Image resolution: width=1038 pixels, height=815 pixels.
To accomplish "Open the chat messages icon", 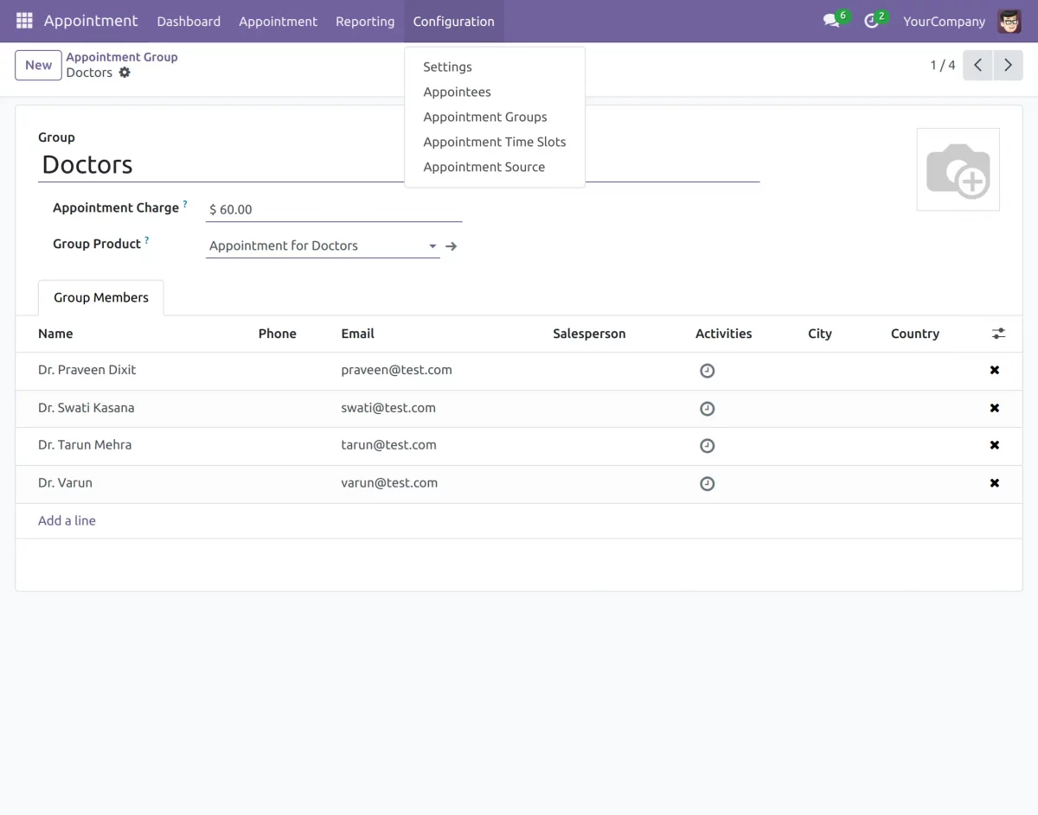I will 832,21.
